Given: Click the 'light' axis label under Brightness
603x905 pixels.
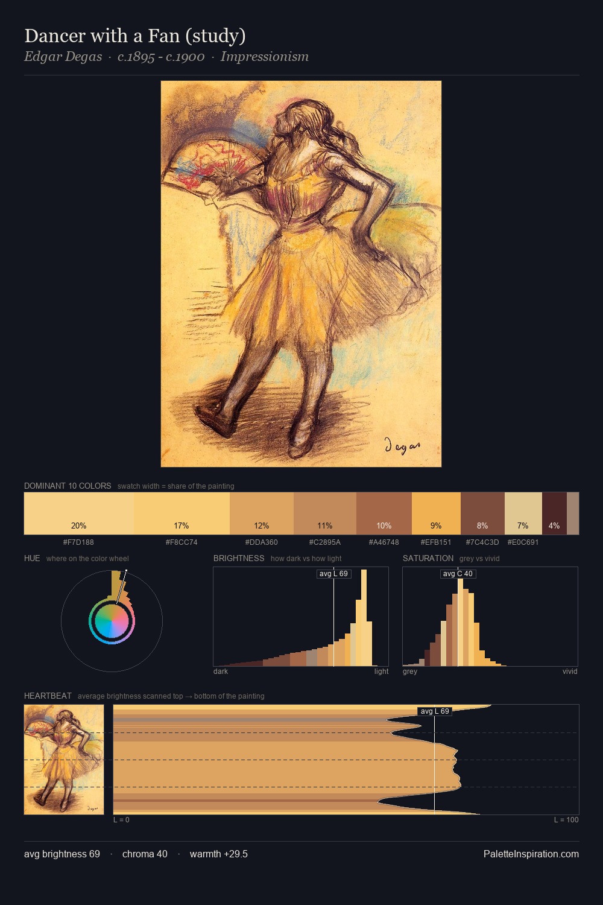Looking at the screenshot, I should click(x=382, y=672).
